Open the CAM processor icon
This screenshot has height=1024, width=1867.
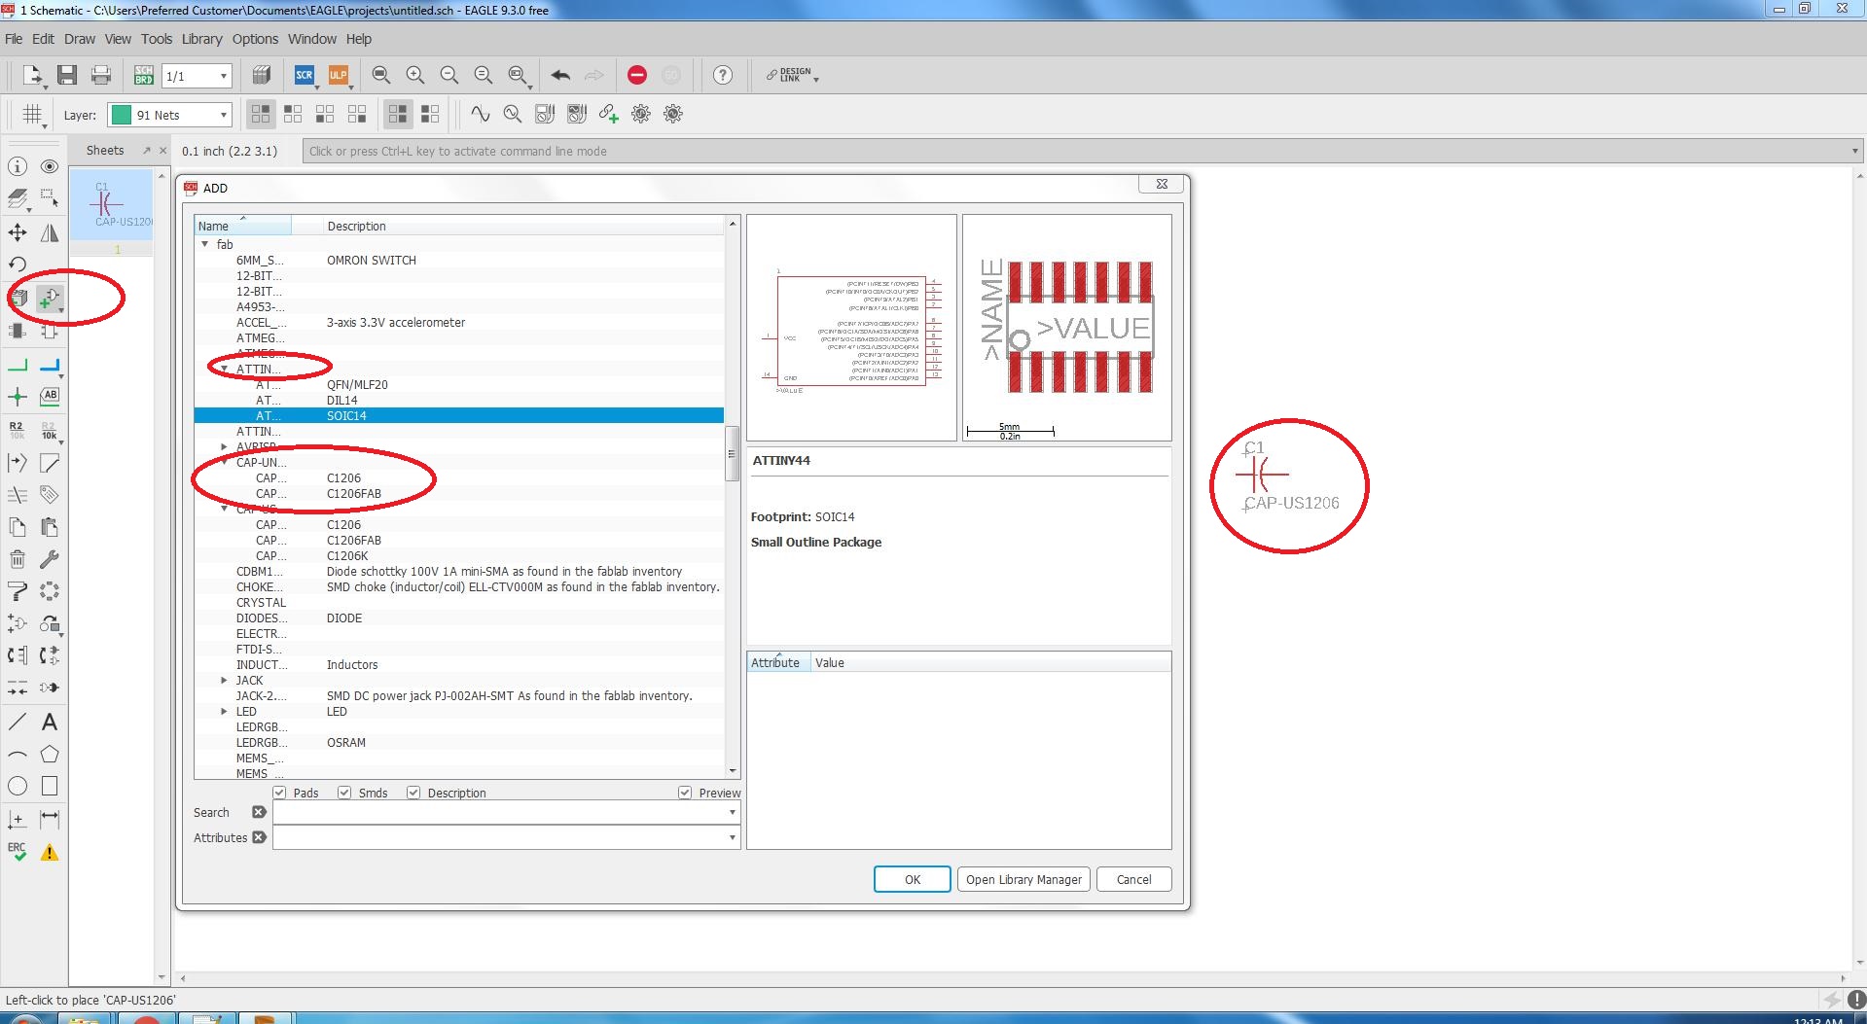coord(261,75)
